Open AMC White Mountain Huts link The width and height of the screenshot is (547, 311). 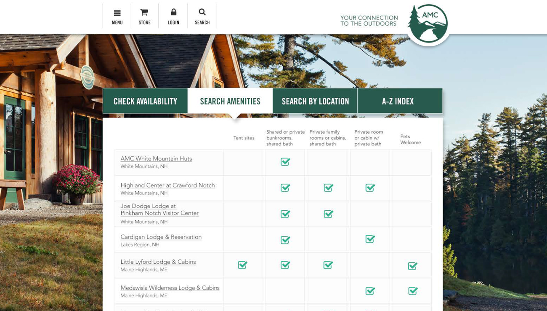click(156, 158)
